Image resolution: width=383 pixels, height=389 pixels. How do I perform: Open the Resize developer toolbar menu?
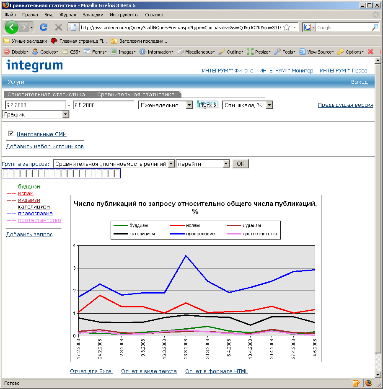pos(259,52)
